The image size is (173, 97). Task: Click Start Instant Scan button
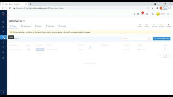coord(162,39)
